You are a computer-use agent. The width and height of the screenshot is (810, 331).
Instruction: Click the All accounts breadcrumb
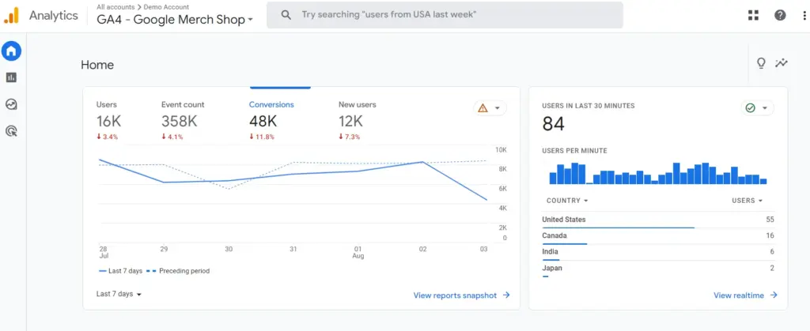tap(115, 6)
